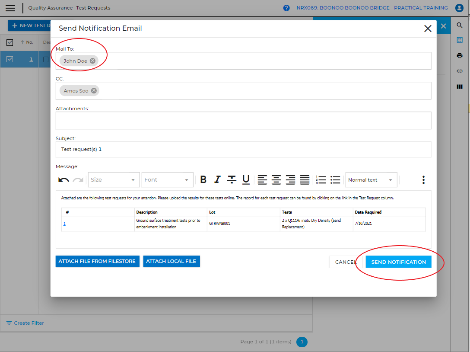The width and height of the screenshot is (470, 352).
Task: Insert a bulleted list
Action: click(x=335, y=180)
